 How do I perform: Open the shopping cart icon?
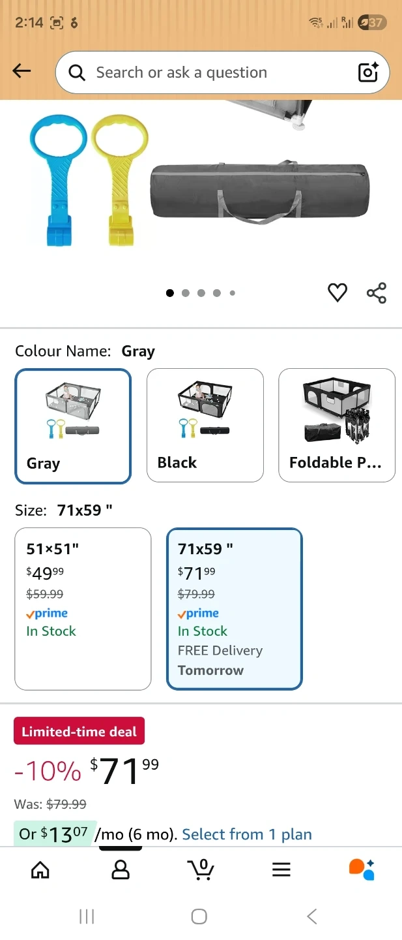tap(201, 869)
